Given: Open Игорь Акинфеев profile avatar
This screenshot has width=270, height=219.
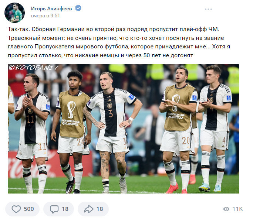Looking at the screenshot, I should 15,13.
